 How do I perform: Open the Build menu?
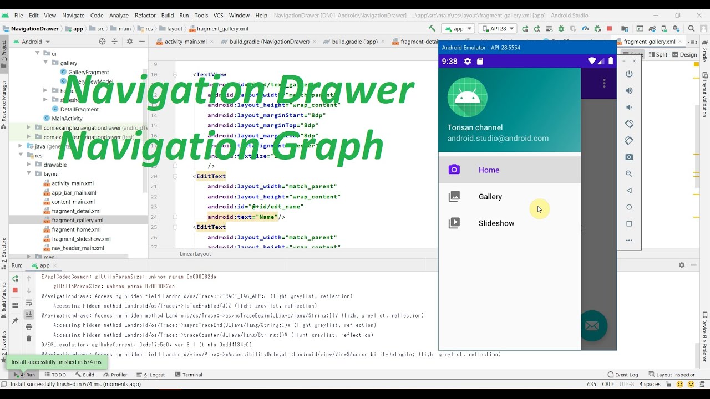[x=167, y=16]
